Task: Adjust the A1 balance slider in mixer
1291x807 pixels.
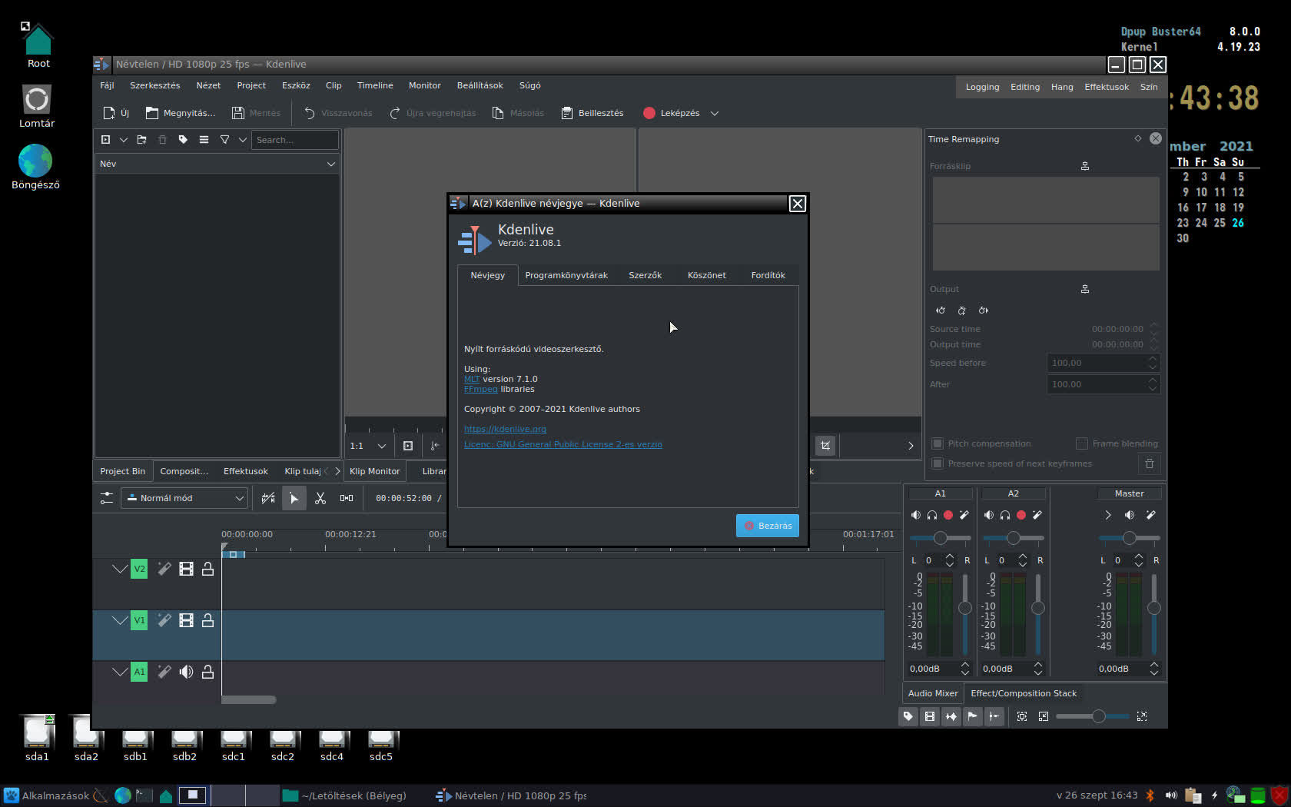Action: pos(941,538)
